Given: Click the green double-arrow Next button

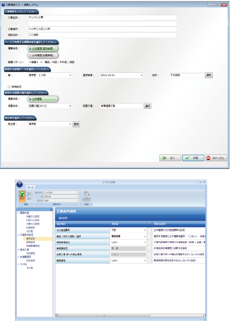Looking at the screenshot, I should pyautogui.click(x=170, y=158).
